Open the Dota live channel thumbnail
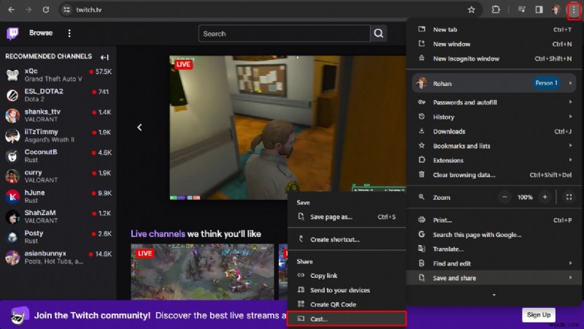 tap(202, 271)
